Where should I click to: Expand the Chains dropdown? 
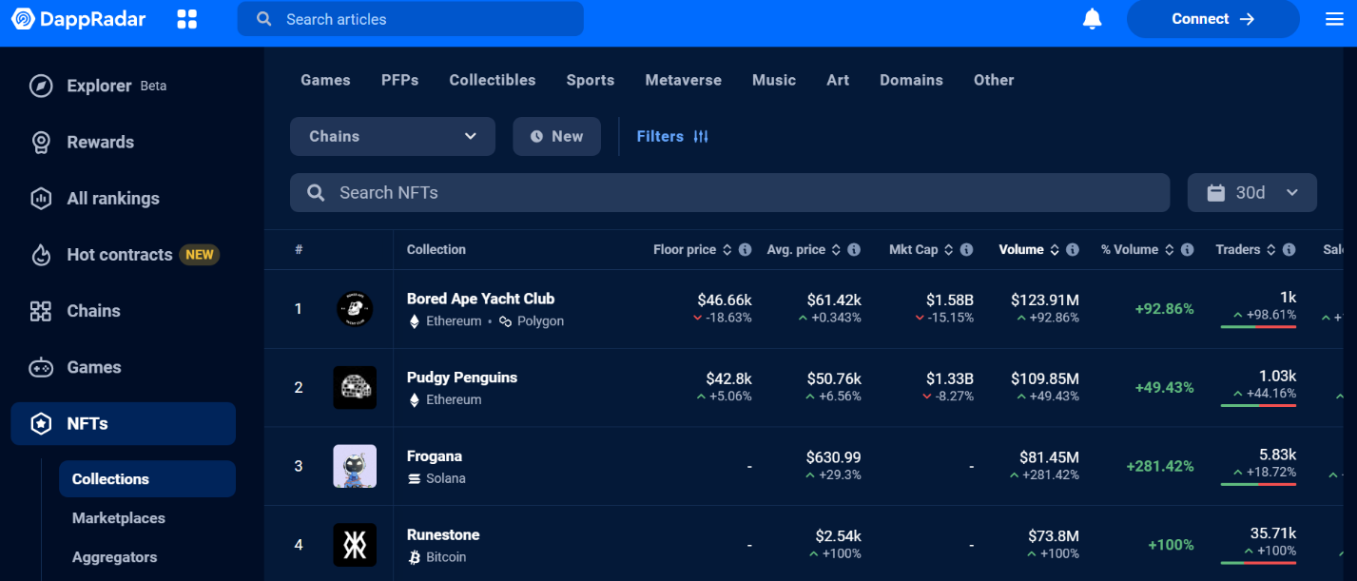(x=393, y=137)
